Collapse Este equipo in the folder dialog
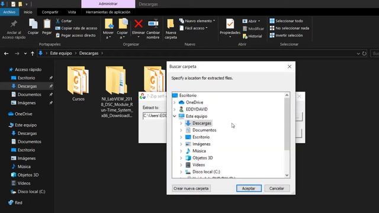This screenshot has width=379, height=213. [x=175, y=116]
